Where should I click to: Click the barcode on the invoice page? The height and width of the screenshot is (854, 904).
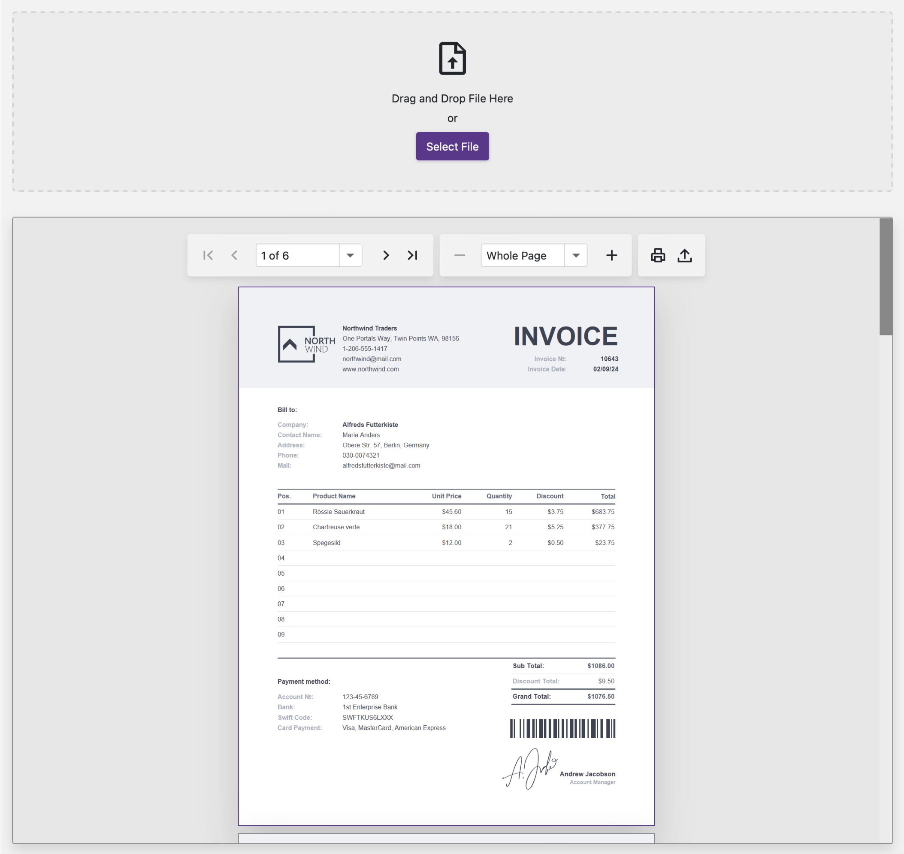562,728
